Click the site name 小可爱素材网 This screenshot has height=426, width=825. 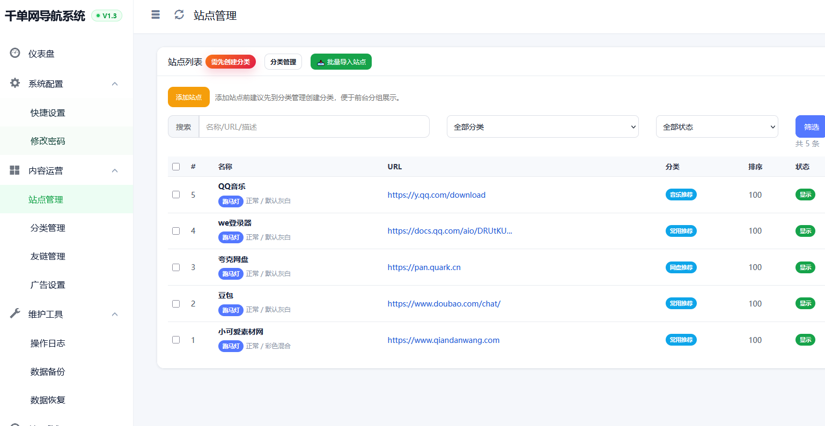click(x=241, y=332)
